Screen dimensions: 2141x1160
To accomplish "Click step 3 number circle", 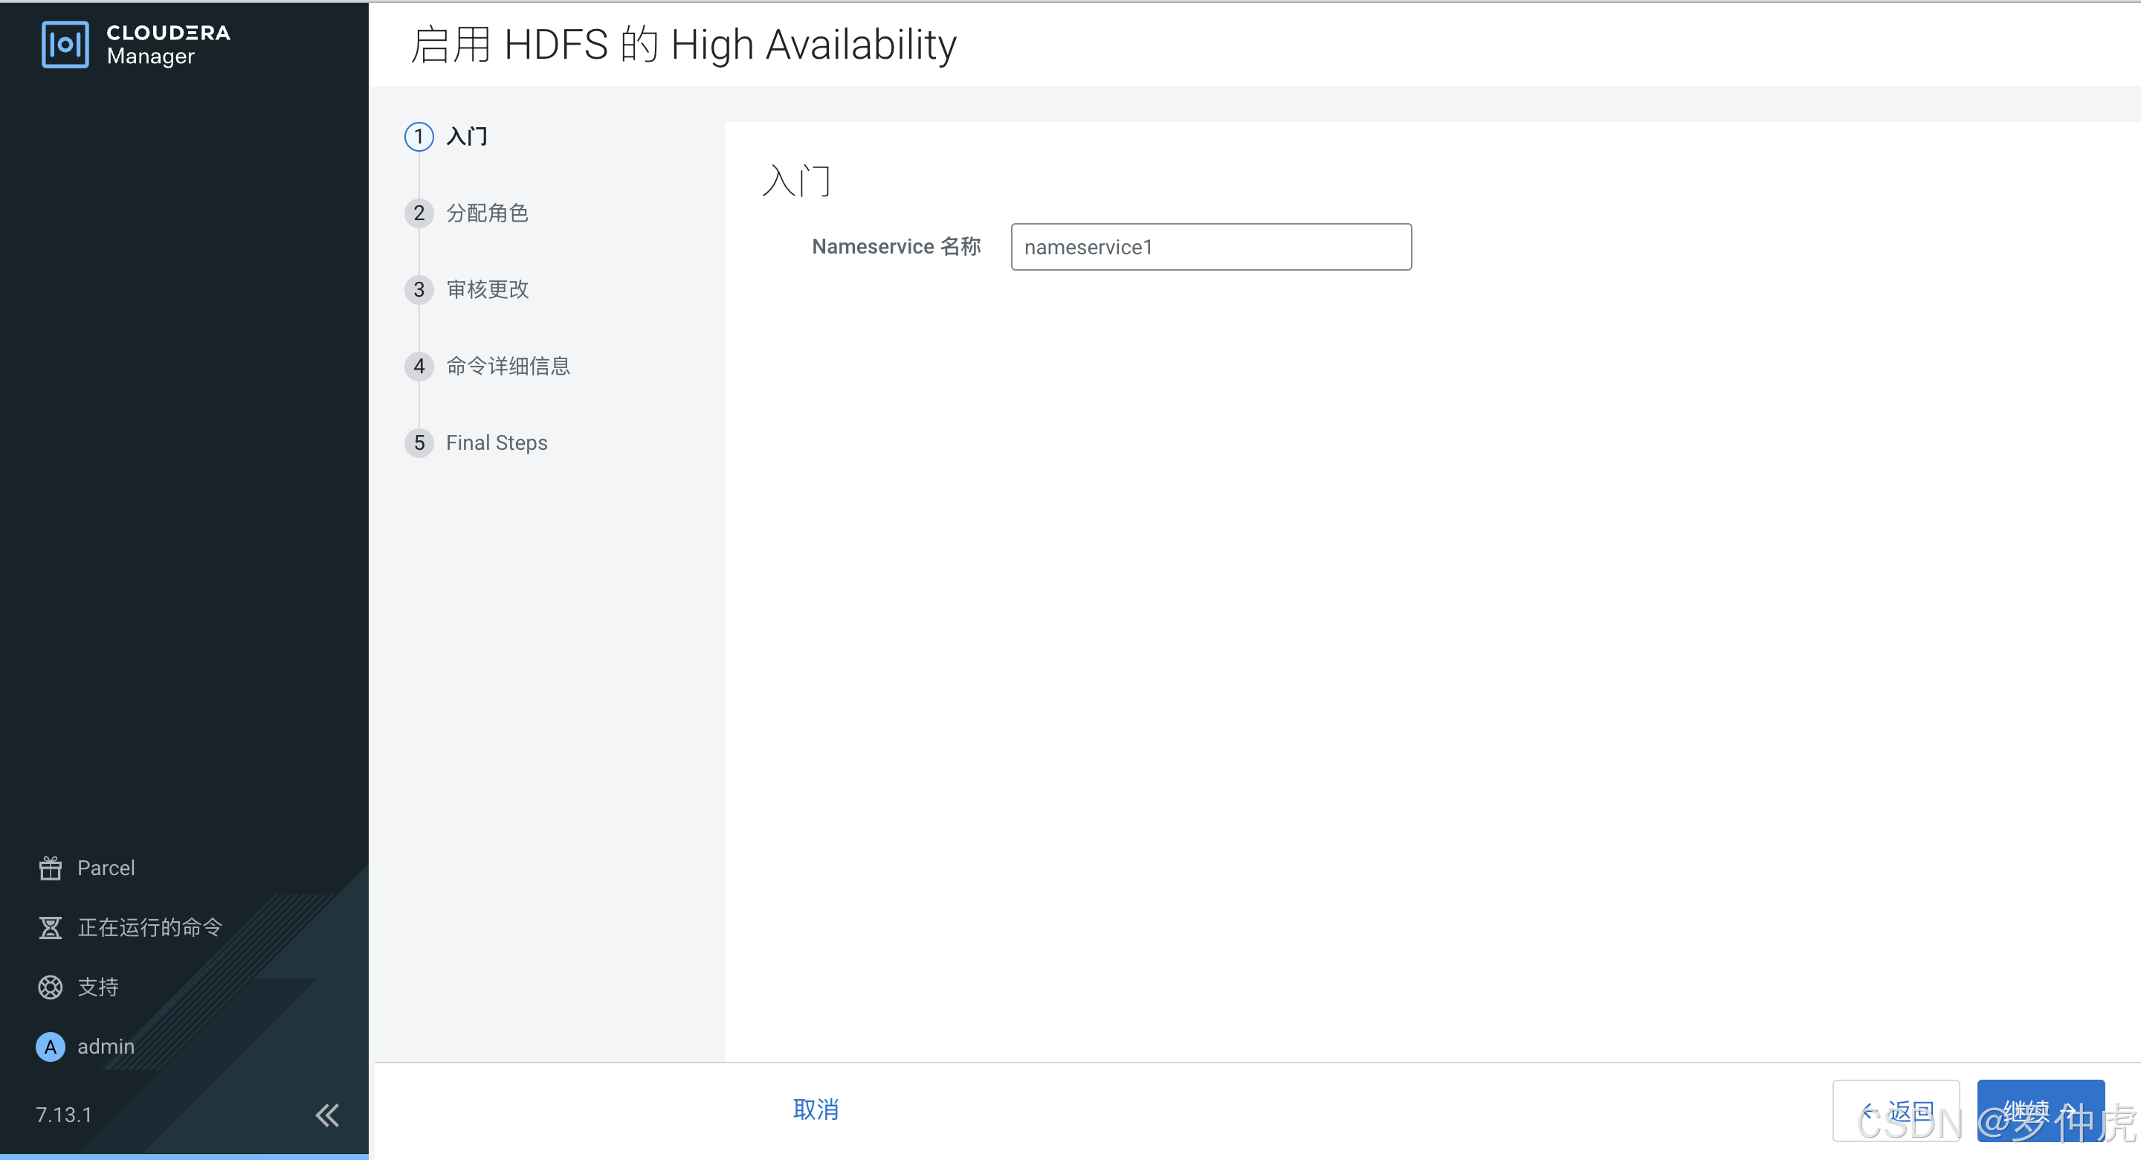I will [x=419, y=289].
